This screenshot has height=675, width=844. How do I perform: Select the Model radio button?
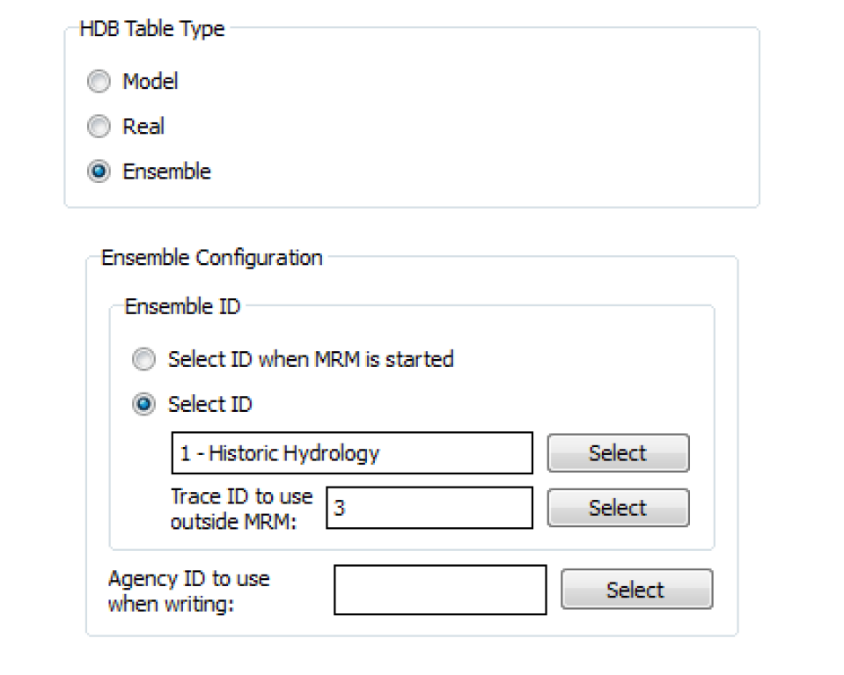(x=99, y=82)
